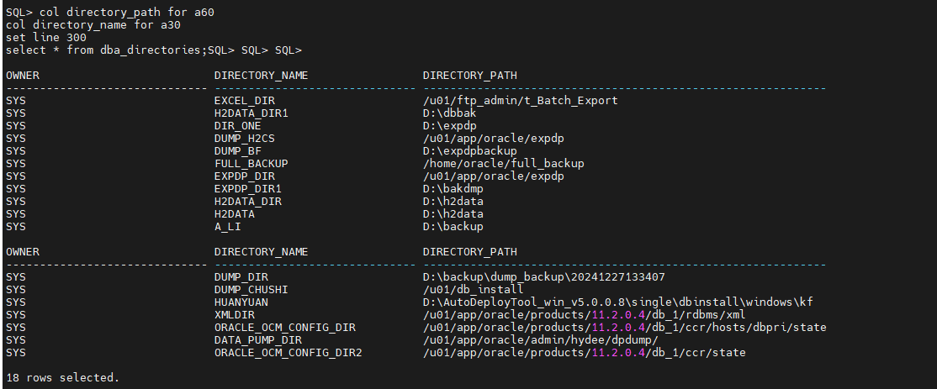Click the XMLDIR directory name
The image size is (937, 389).
[235, 315]
